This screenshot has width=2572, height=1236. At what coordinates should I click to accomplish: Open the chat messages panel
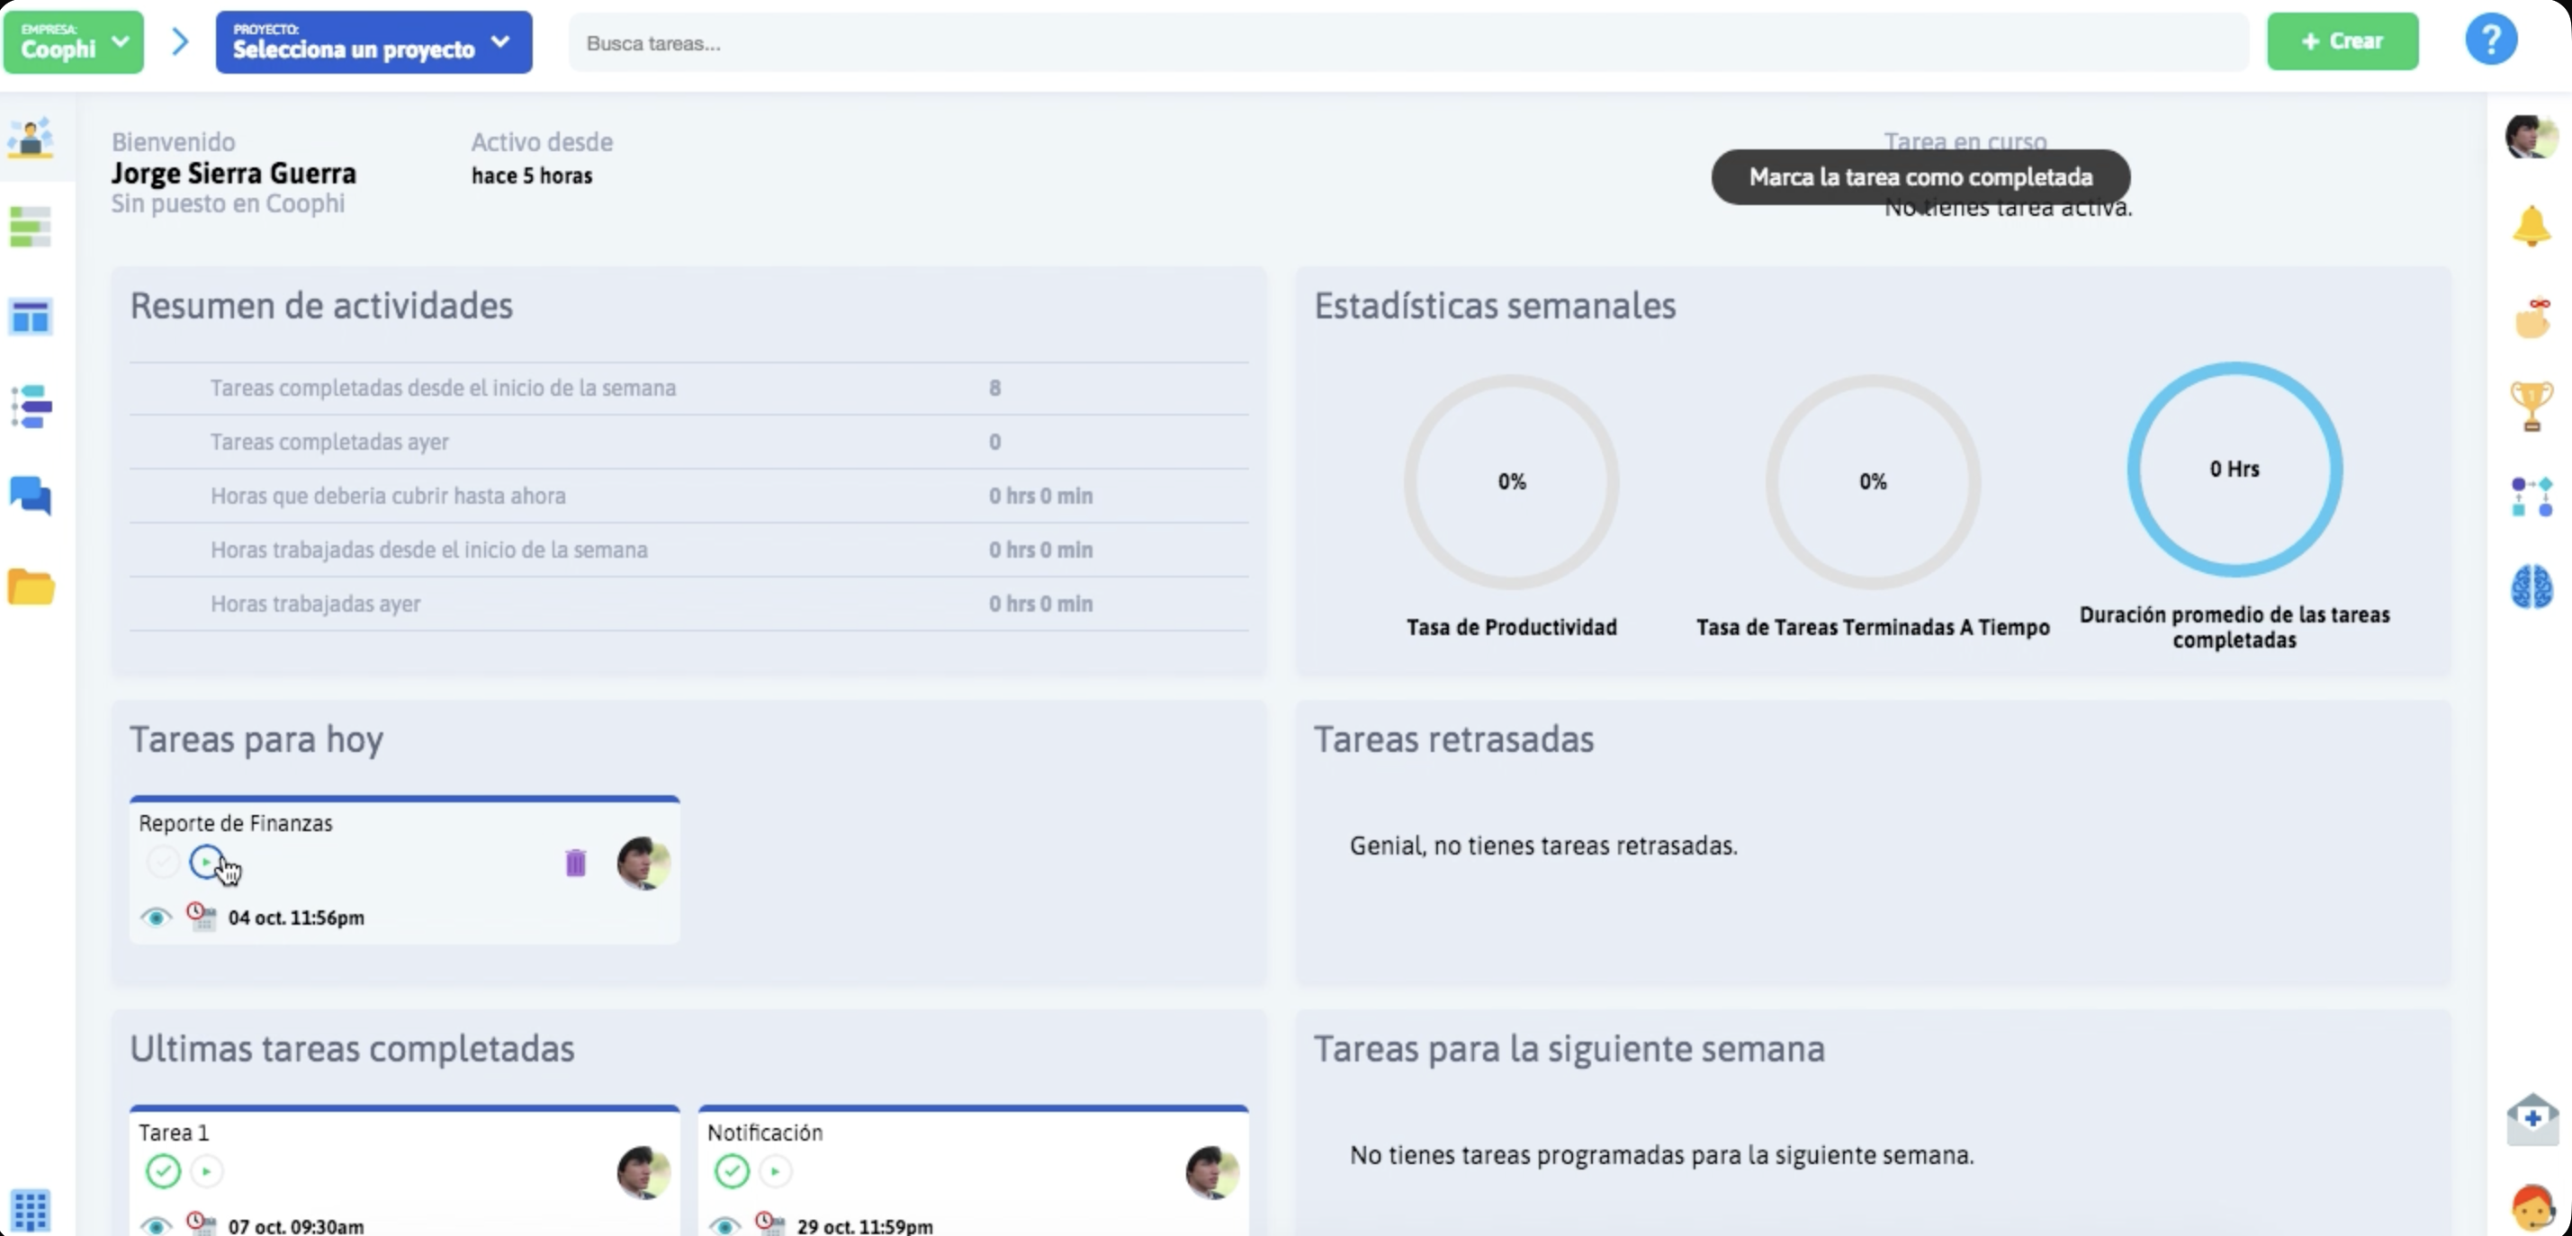click(31, 497)
